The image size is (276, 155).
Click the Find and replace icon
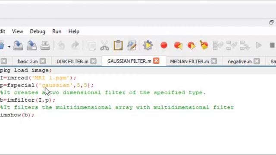132,45
